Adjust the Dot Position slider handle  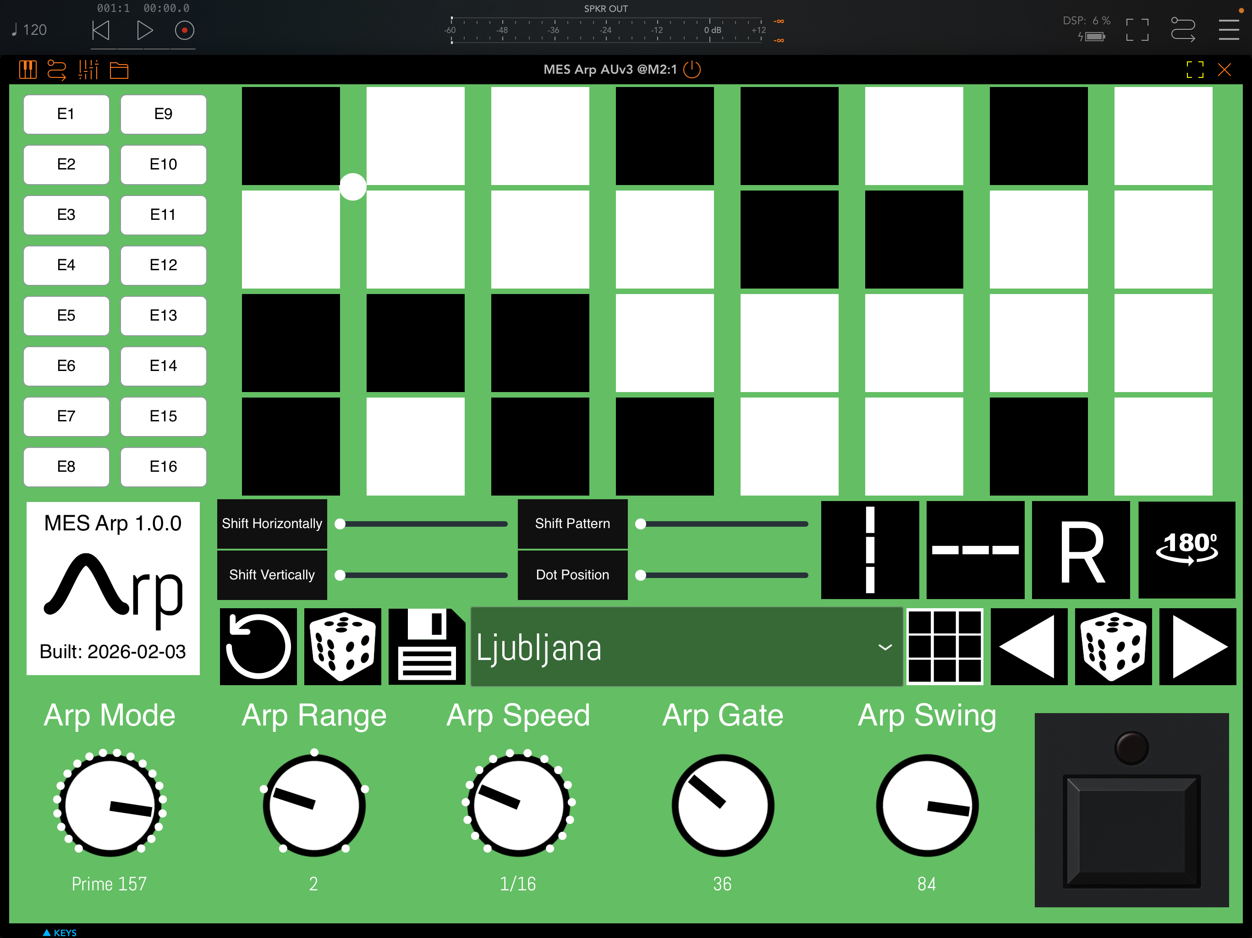pos(641,575)
